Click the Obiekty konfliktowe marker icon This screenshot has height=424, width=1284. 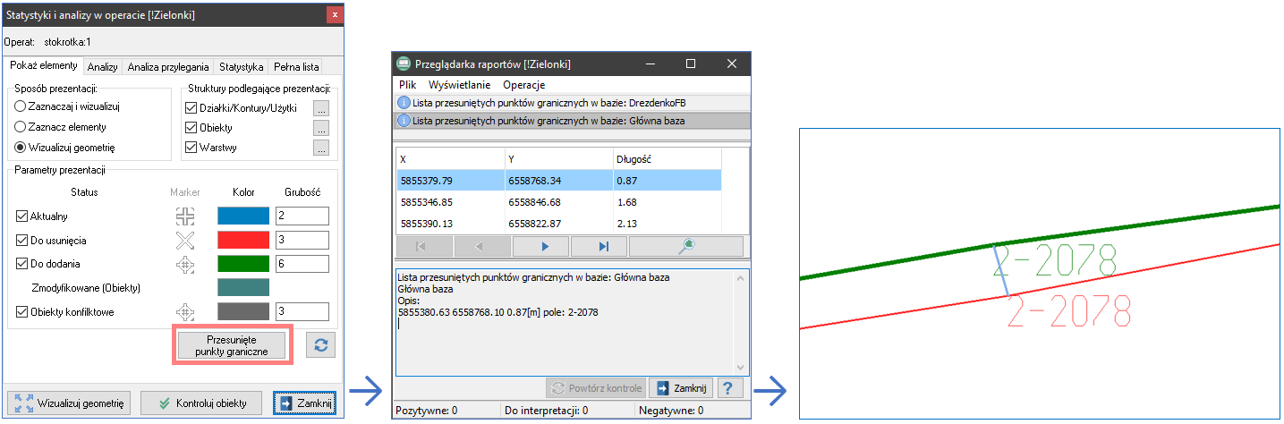(184, 312)
